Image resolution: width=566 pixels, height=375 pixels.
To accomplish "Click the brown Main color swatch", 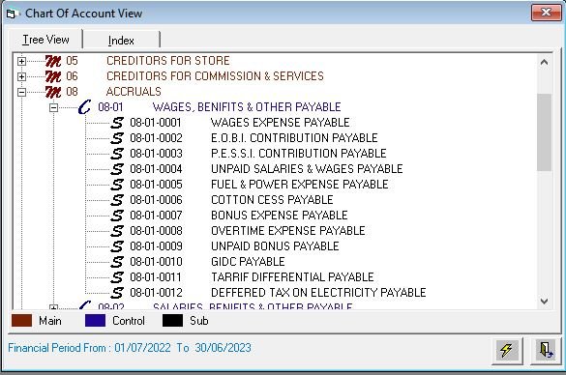I will 21,321.
